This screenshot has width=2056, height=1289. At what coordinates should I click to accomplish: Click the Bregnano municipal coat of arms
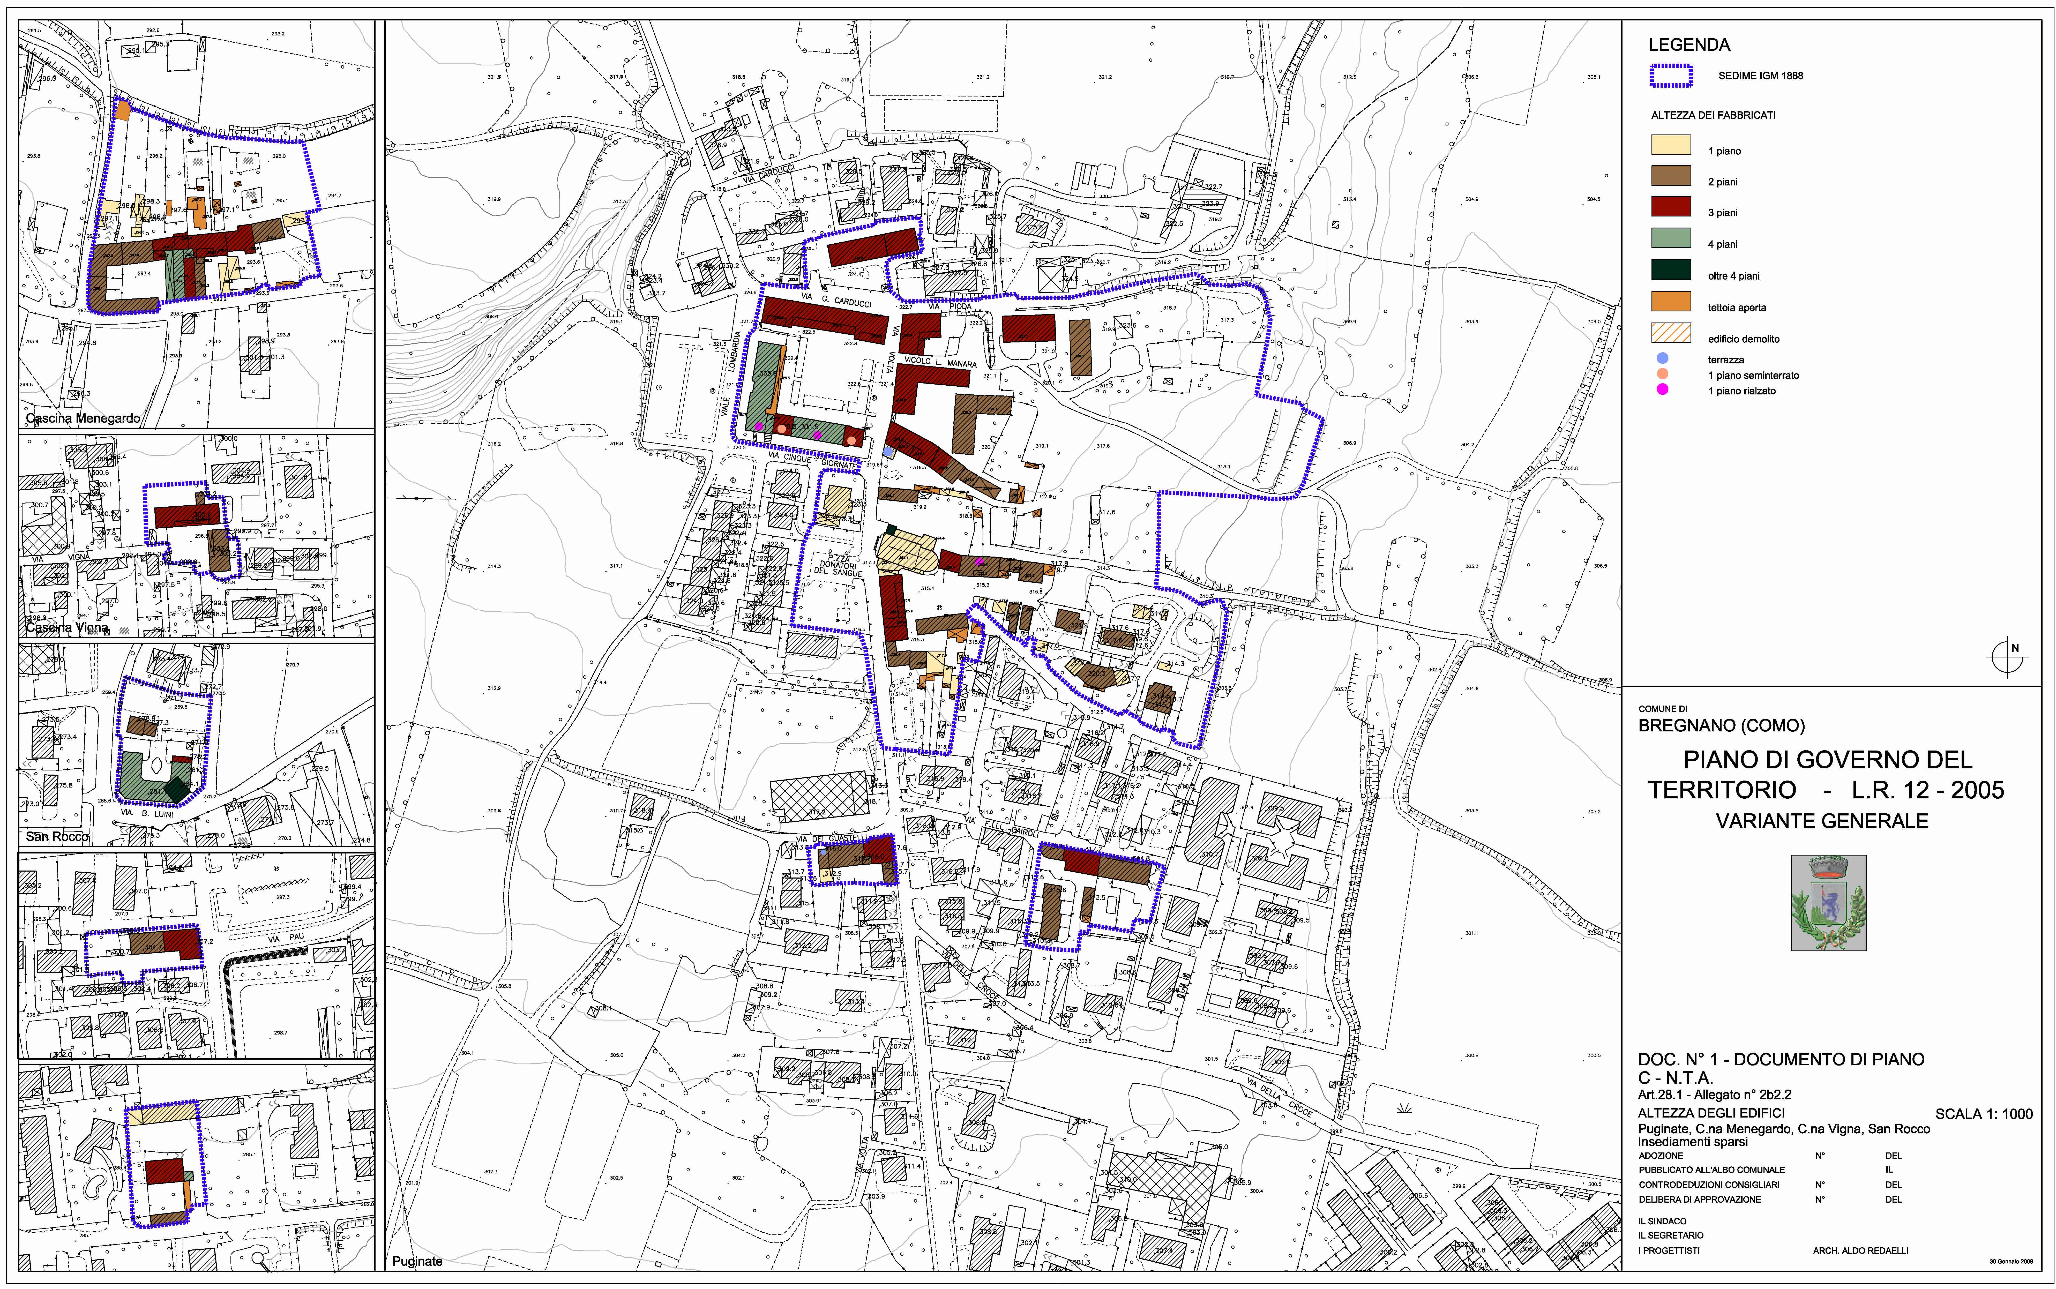(x=1828, y=903)
